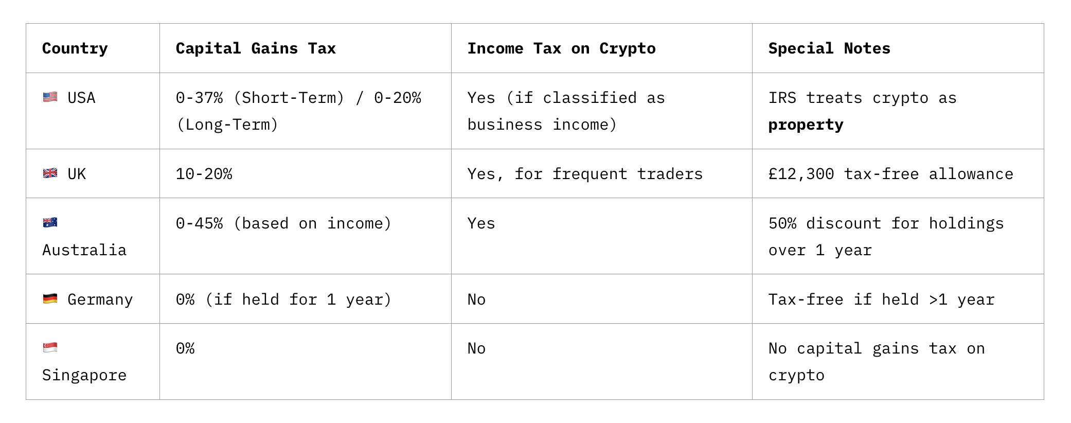Select '0-45% (based on income)' cell
This screenshot has height=423, width=1071.
tap(283, 223)
